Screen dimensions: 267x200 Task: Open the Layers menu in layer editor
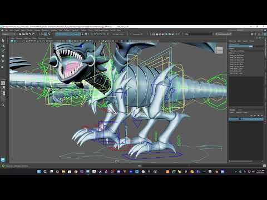click(231, 113)
